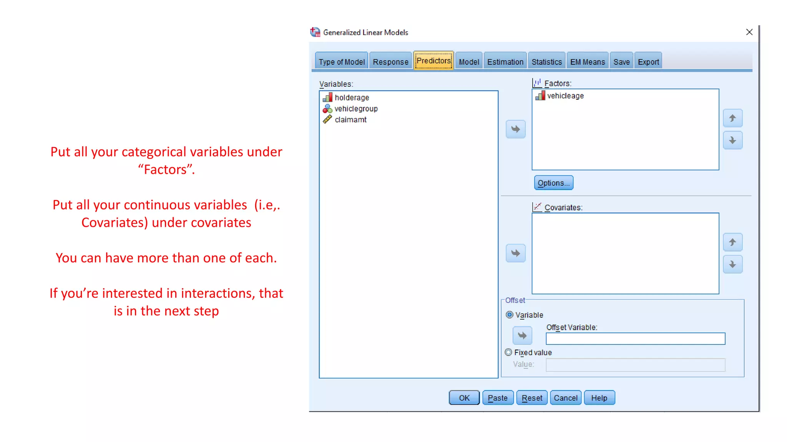Switch to the Response tab
This screenshot has height=442, width=787.
pyautogui.click(x=390, y=62)
